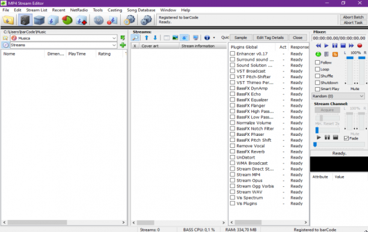
Task: Select the speaker icon in toolbar
Action: (x=25, y=20)
